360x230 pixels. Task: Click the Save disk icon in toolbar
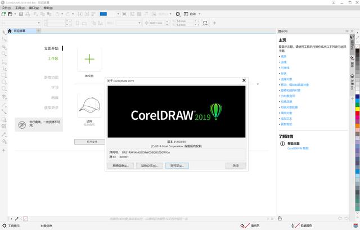pos(21,14)
